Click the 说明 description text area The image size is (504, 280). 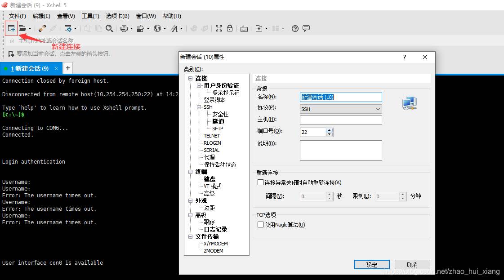[x=341, y=151]
